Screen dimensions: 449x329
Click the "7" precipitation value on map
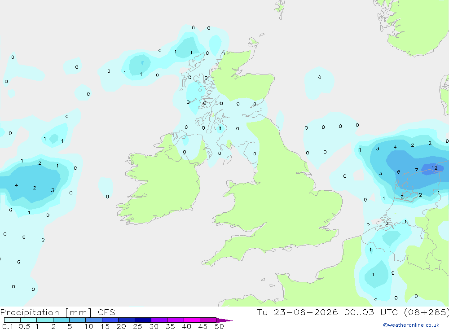click(417, 170)
